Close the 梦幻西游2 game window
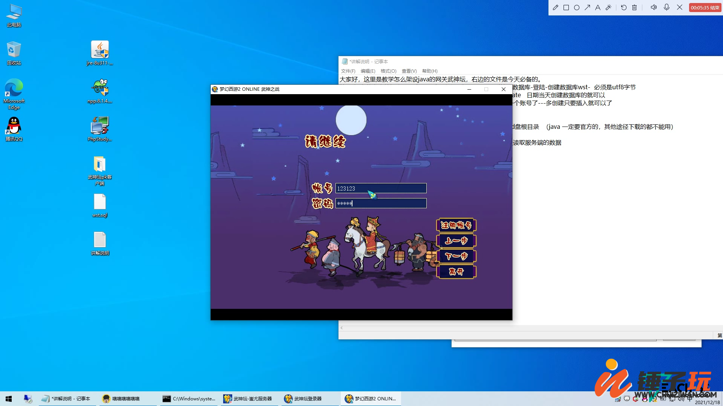This screenshot has width=723, height=406. click(503, 89)
